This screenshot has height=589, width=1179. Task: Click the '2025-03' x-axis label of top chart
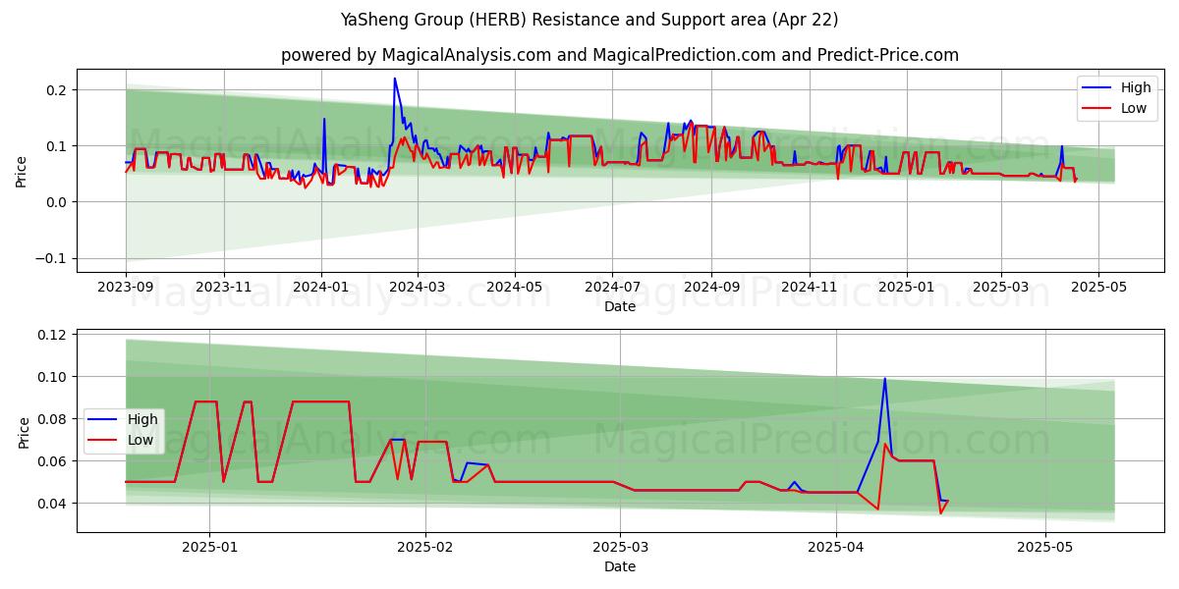coord(1001,290)
